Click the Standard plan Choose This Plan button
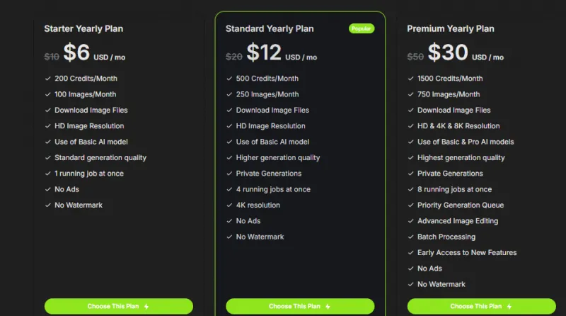566x316 pixels. (x=300, y=306)
